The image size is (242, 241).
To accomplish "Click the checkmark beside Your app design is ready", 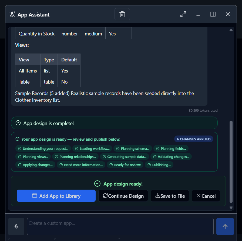I will (18, 139).
